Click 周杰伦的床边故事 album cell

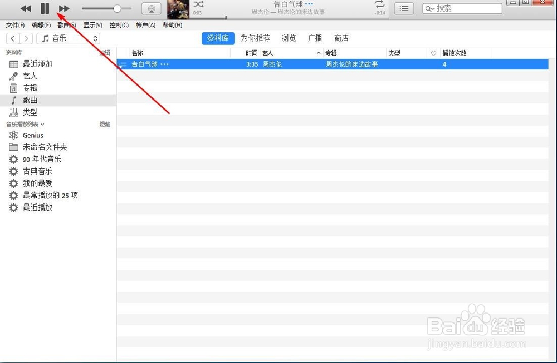pyautogui.click(x=351, y=64)
